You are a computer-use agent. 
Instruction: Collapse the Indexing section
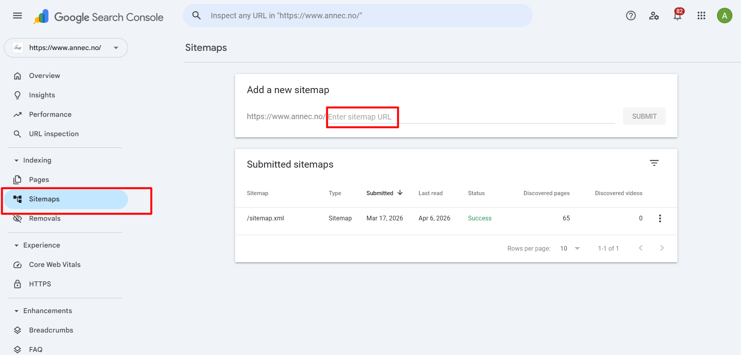pos(16,160)
